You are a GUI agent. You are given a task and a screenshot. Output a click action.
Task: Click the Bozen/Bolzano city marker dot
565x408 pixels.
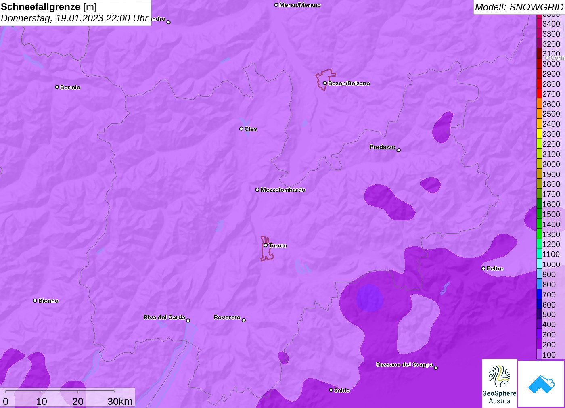[324, 83]
